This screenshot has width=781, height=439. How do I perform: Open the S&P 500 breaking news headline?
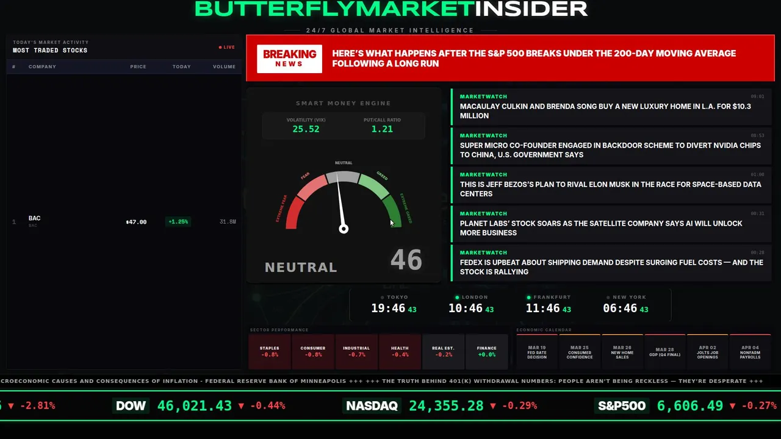tap(534, 59)
